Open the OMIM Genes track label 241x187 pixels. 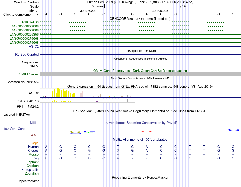pyautogui.click(x=28, y=74)
